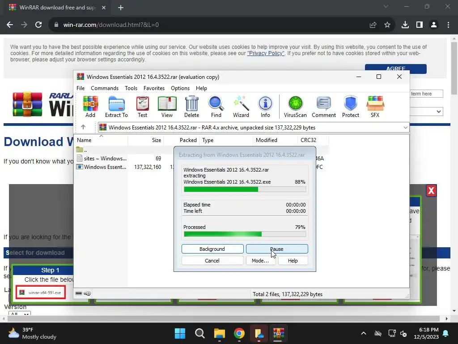Send extraction to Background
The height and width of the screenshot is (344, 458).
(212, 249)
